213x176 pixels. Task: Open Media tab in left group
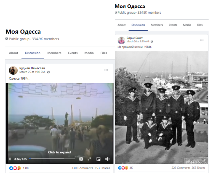point(89,53)
